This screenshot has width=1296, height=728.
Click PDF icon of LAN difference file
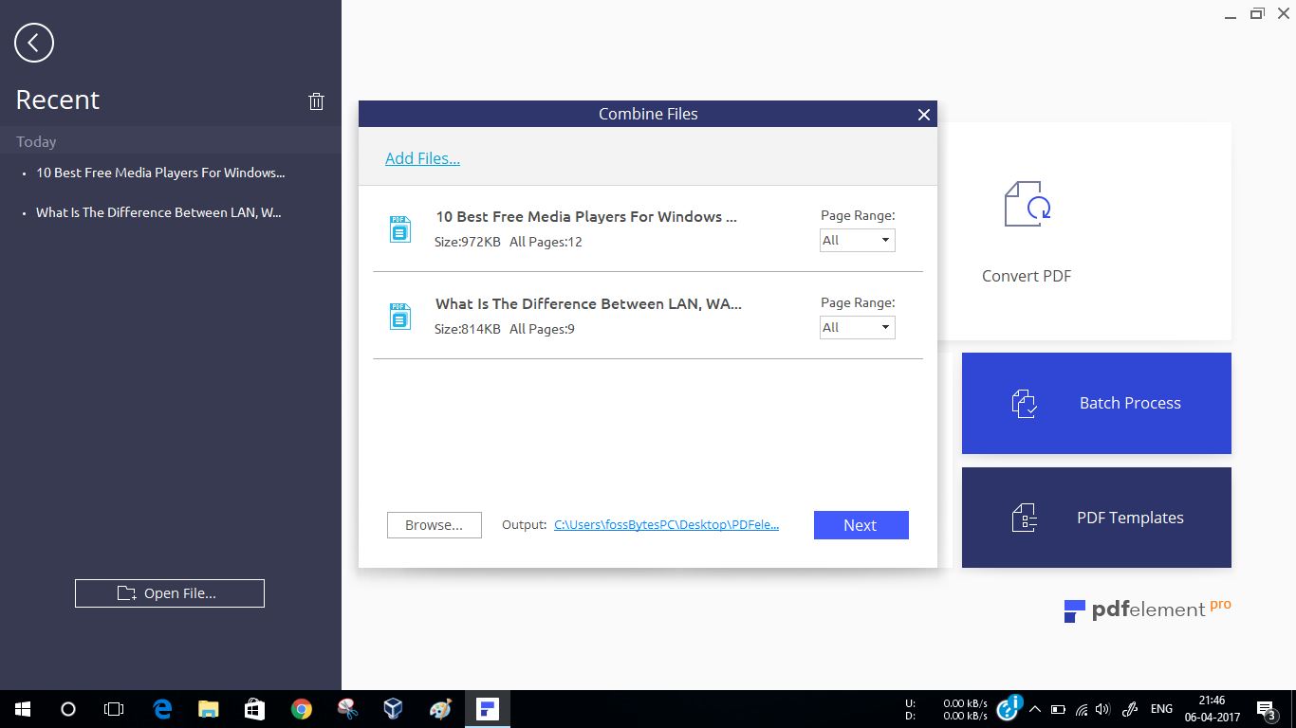(400, 316)
